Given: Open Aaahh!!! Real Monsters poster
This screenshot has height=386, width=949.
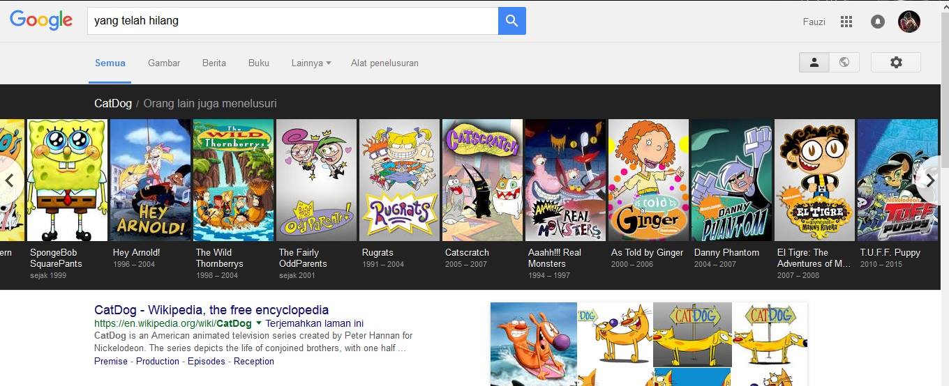Looking at the screenshot, I should pyautogui.click(x=565, y=180).
